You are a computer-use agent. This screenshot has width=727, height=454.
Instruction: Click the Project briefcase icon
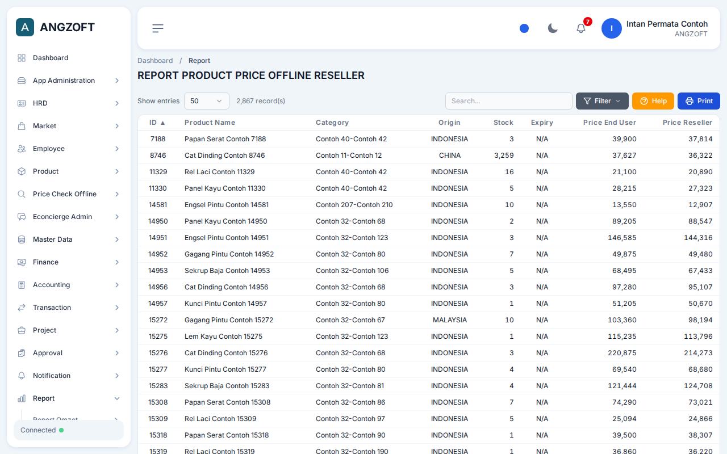click(22, 330)
